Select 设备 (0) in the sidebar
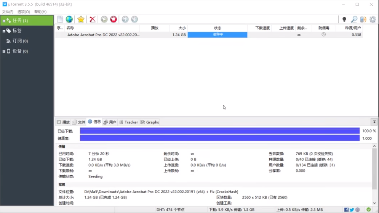 pyautogui.click(x=27, y=51)
